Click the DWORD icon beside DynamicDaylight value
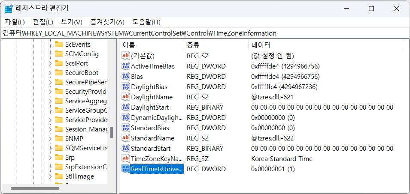The width and height of the screenshot is (410, 194). [x=126, y=118]
